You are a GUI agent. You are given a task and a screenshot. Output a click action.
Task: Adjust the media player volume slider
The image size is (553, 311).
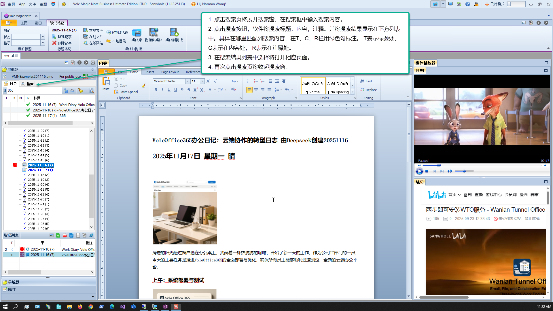click(464, 171)
